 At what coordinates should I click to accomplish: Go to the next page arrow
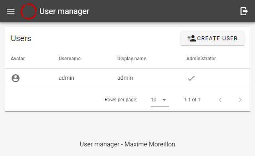[240, 100]
